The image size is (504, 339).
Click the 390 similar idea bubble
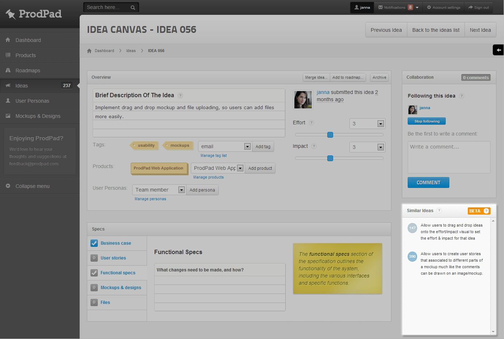pos(412,257)
